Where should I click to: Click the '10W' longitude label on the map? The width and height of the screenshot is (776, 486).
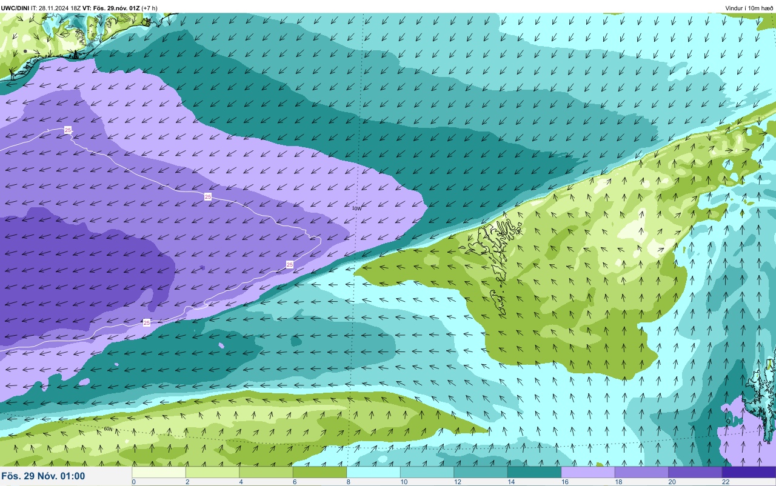coord(356,208)
